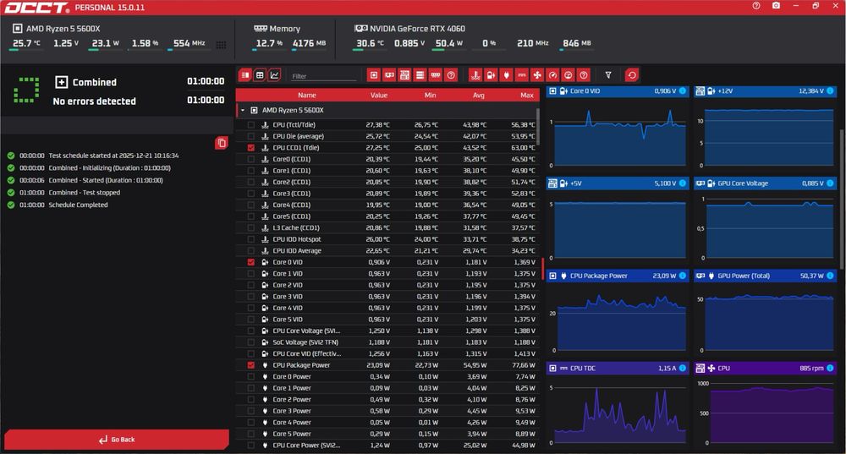Select the CPU TDC graph panel header
The image size is (846, 454).
pos(618,369)
